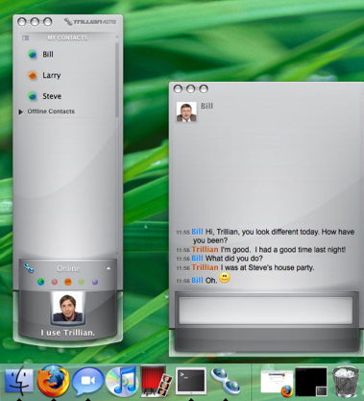Set status with the light green circle icon

tap(82, 282)
